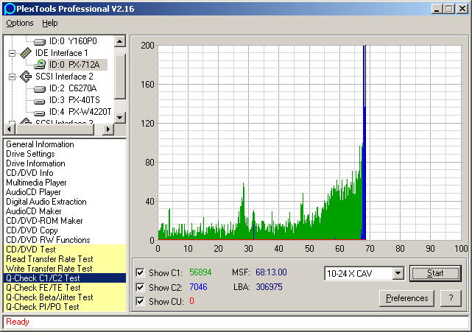Open CD/DVD RW Functions
This screenshot has width=472, height=332.
tap(48, 240)
